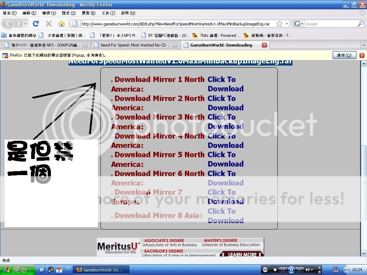Click the Google search input field

(330, 24)
